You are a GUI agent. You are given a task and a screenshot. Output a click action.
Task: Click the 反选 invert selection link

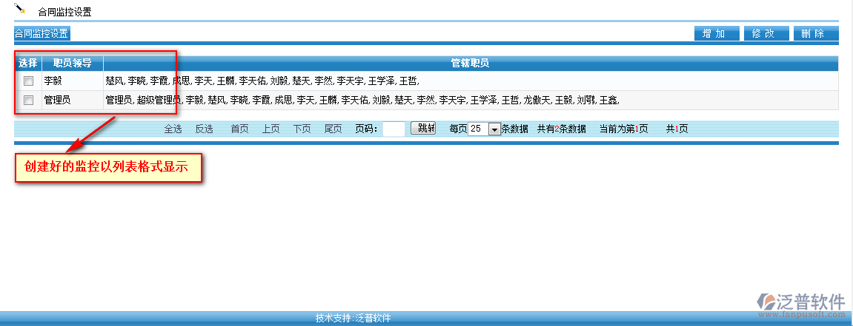[x=204, y=129]
